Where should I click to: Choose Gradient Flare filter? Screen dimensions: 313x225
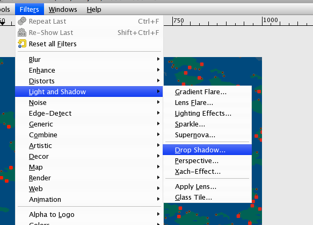tap(207, 92)
